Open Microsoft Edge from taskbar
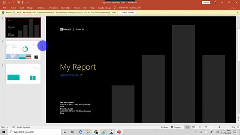Image resolution: width=240 pixels, height=135 pixels. click(x=80, y=132)
